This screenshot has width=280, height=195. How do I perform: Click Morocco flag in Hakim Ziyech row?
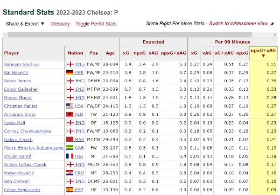(x=70, y=139)
